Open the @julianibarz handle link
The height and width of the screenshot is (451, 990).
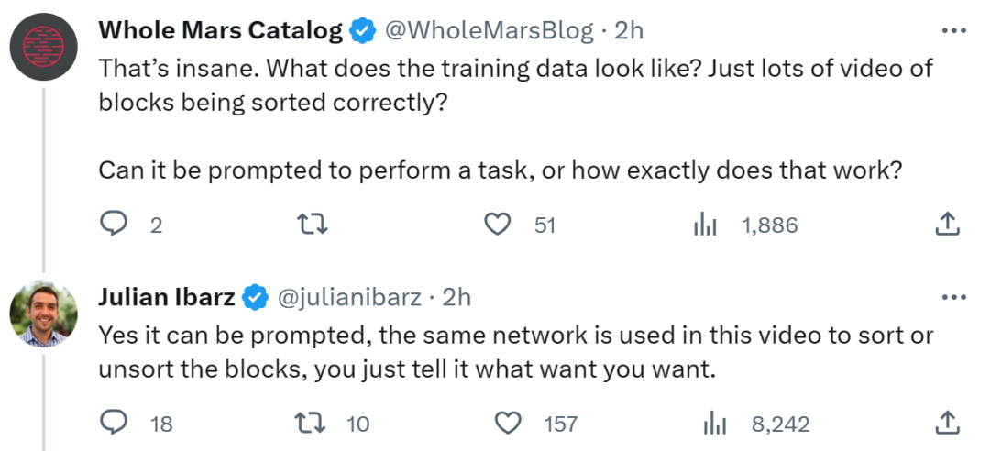tap(348, 297)
